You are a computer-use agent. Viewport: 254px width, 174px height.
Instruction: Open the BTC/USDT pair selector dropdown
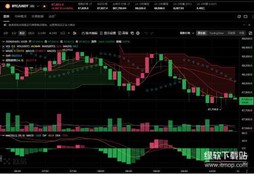[38, 6]
